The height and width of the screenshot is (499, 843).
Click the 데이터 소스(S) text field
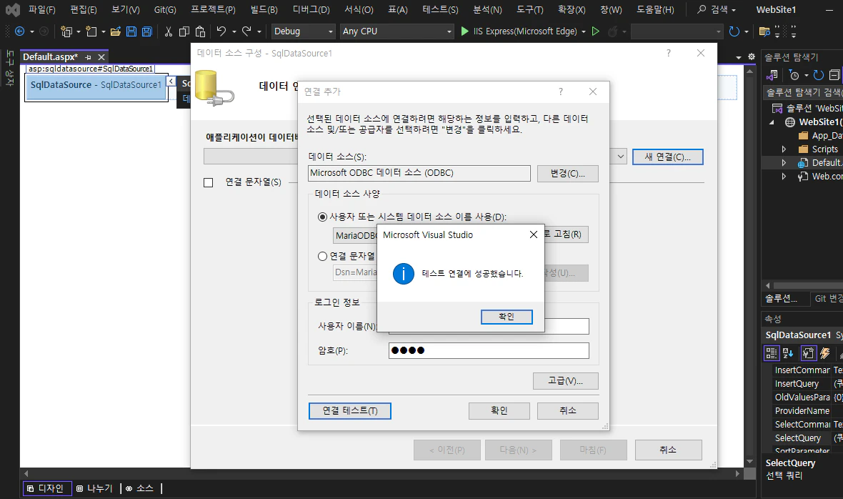pyautogui.click(x=419, y=173)
